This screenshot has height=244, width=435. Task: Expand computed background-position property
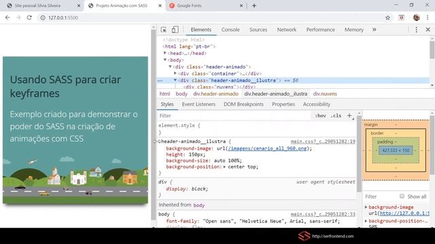click(366, 221)
